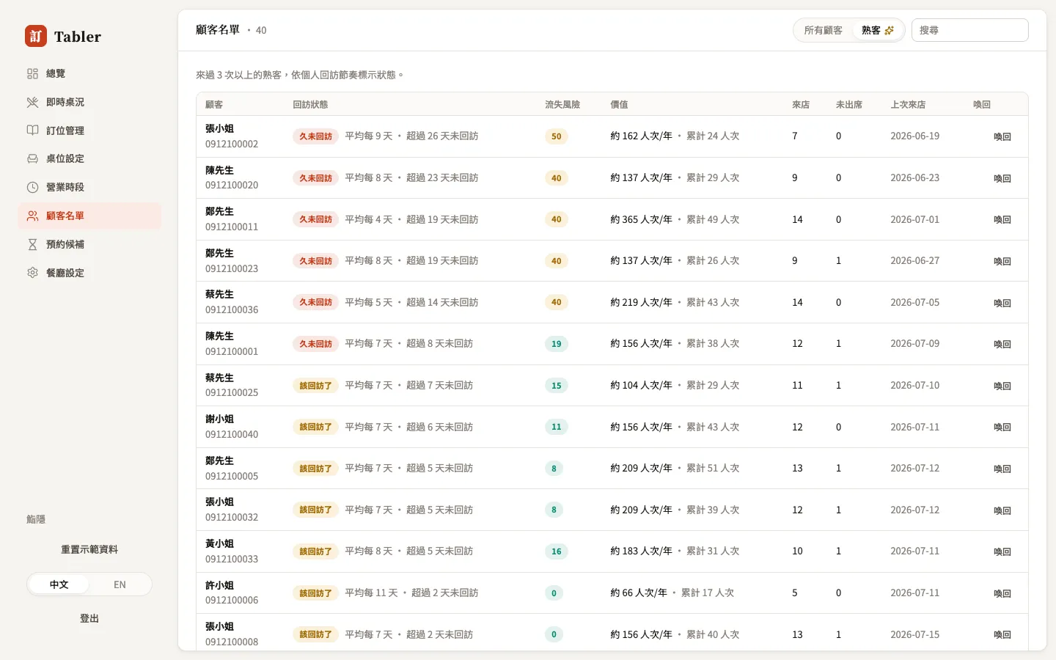
Task: Click the Tabler logo icon
Action: [x=36, y=36]
